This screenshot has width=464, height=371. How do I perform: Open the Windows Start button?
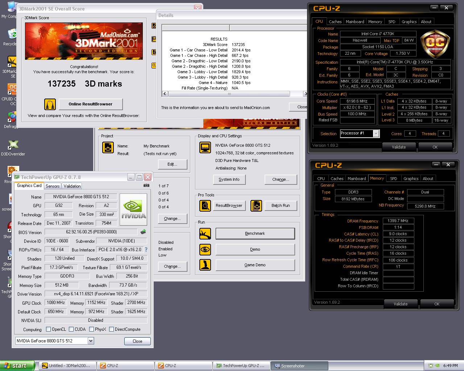(17, 366)
